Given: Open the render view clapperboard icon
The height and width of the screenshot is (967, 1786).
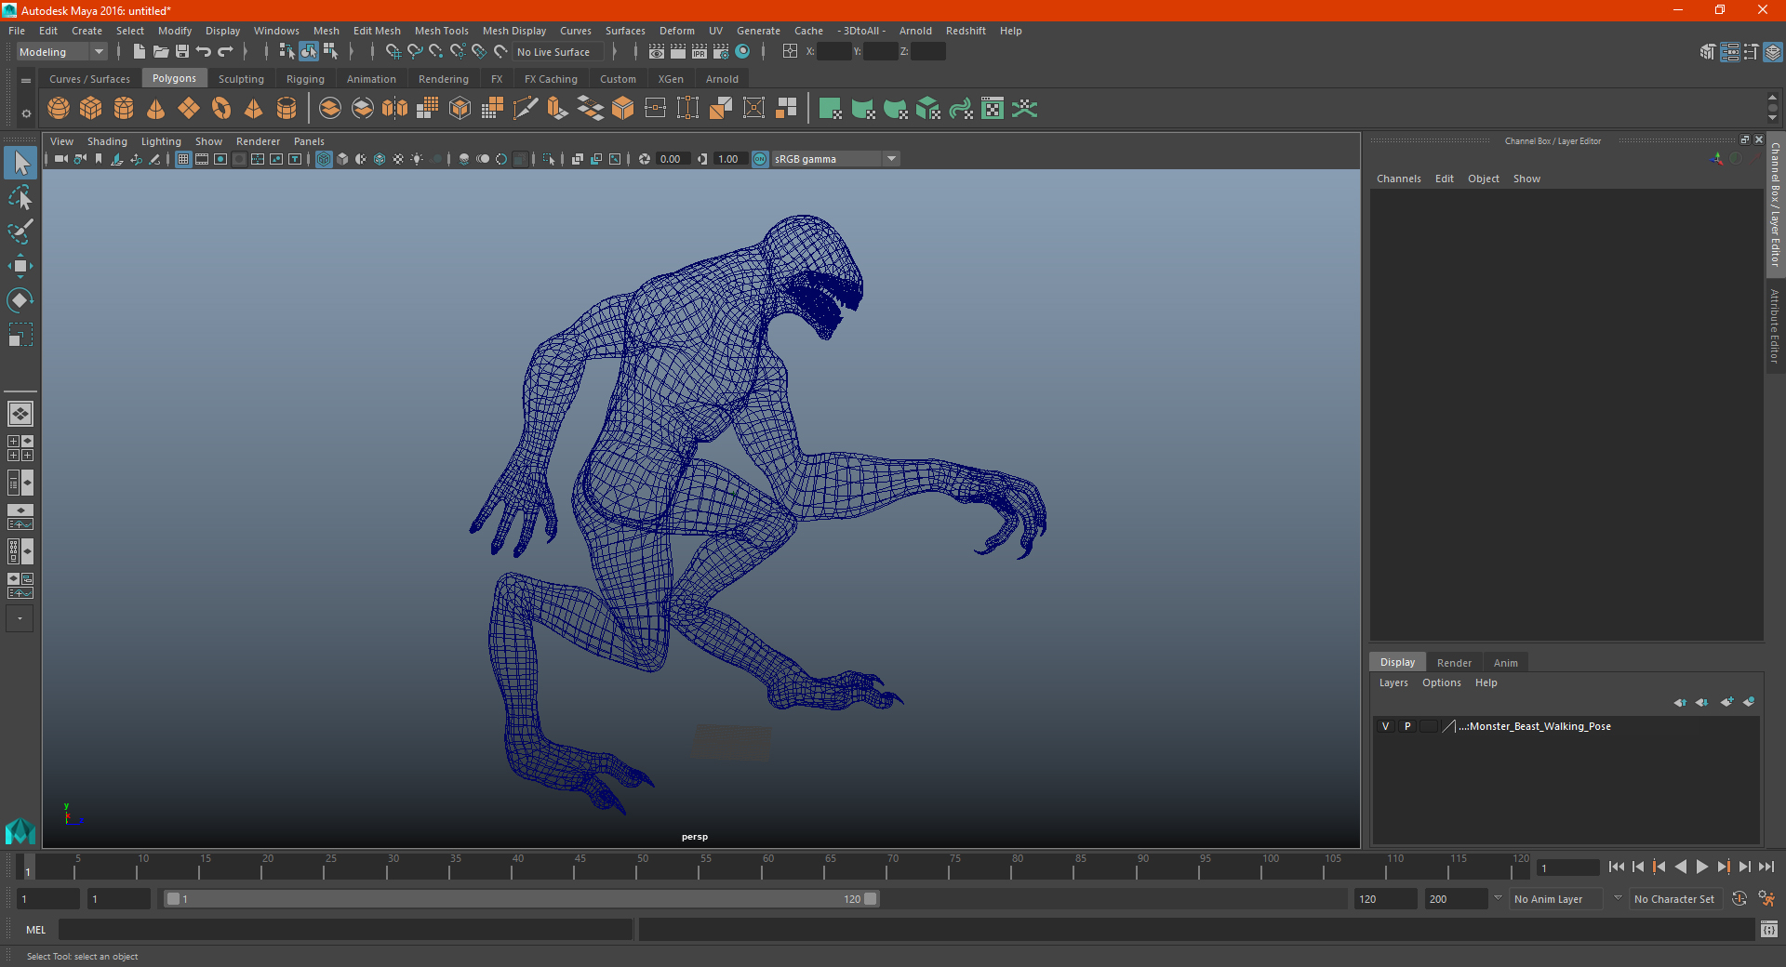Looking at the screenshot, I should coord(657,52).
